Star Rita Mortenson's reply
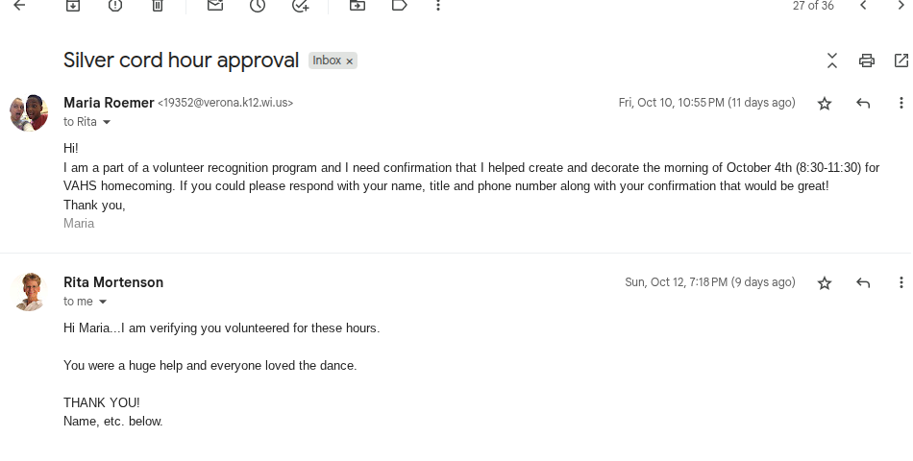The width and height of the screenshot is (913, 461). pos(825,282)
